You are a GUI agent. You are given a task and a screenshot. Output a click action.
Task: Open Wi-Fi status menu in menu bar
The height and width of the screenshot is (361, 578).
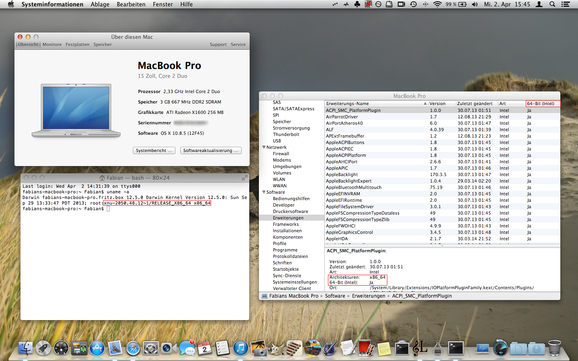coord(438,4)
